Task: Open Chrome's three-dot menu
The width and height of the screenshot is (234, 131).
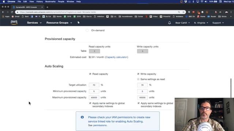Action: pos(231,12)
